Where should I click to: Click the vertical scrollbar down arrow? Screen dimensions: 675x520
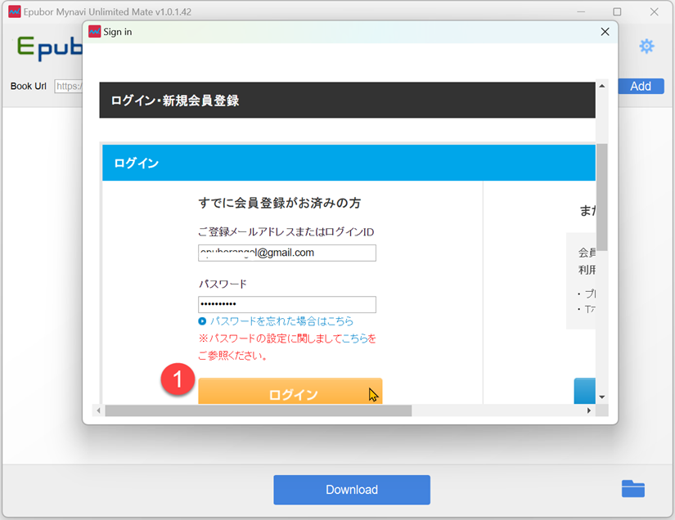[602, 397]
